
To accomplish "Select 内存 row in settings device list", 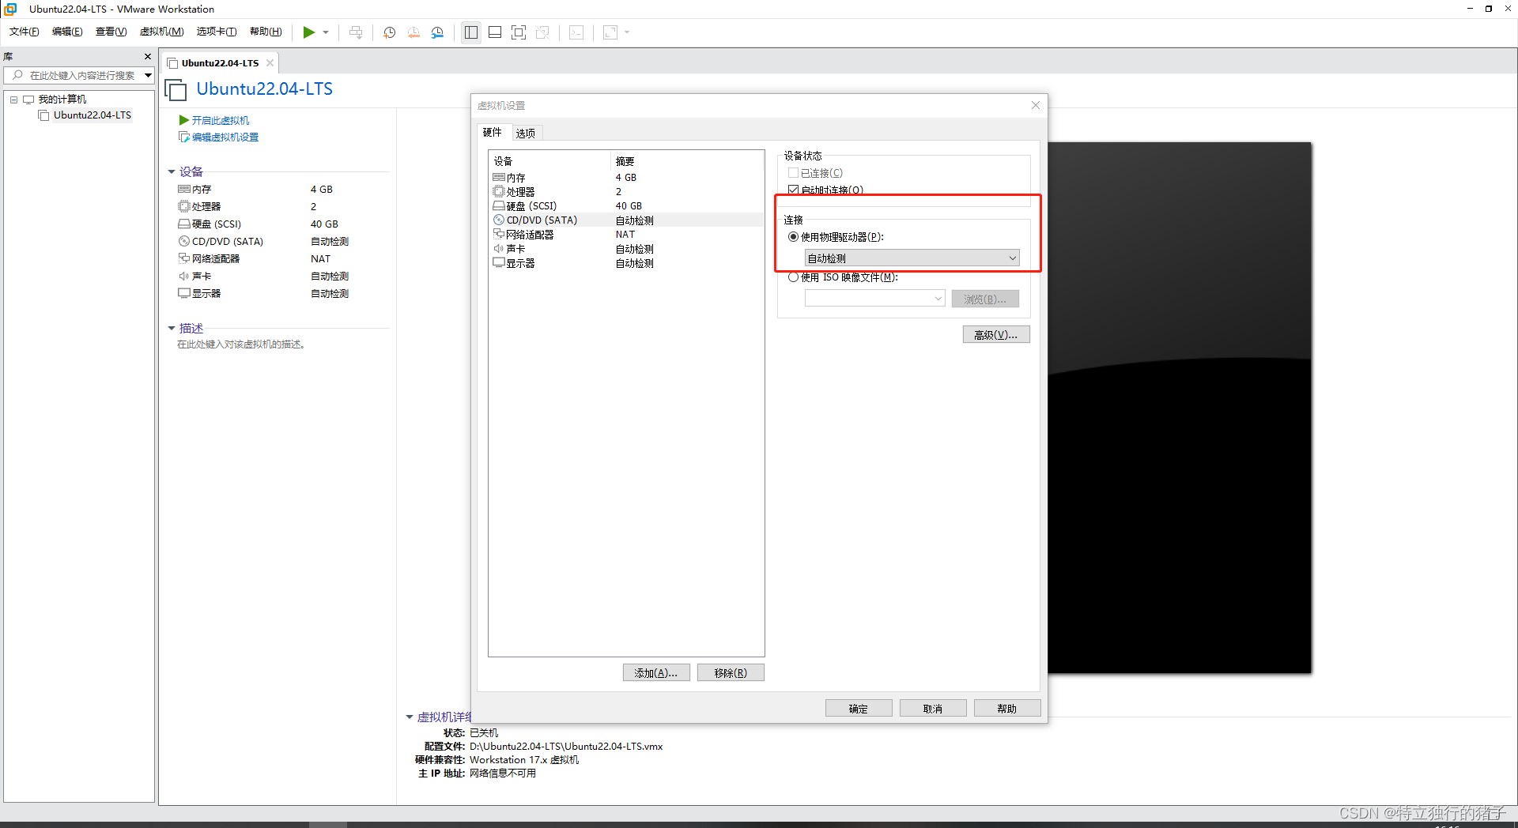I will coord(626,178).
